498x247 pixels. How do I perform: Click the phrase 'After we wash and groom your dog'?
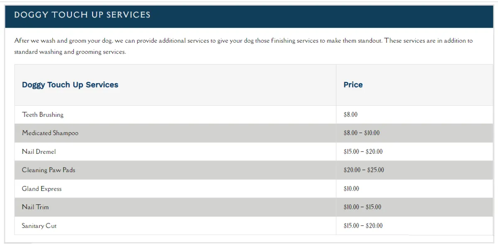pos(63,41)
